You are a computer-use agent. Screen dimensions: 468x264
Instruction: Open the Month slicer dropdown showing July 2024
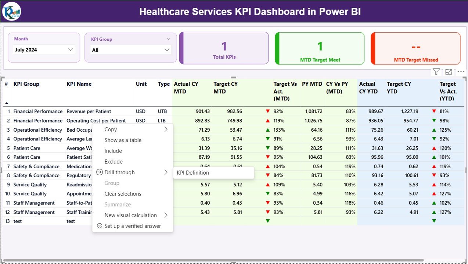point(43,49)
